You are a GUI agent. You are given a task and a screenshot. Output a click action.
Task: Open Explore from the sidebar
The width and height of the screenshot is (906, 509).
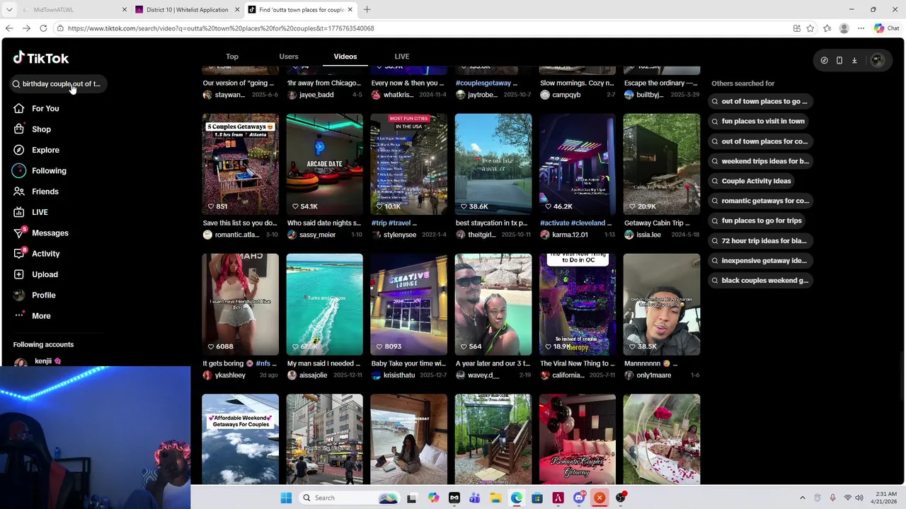[37, 150]
